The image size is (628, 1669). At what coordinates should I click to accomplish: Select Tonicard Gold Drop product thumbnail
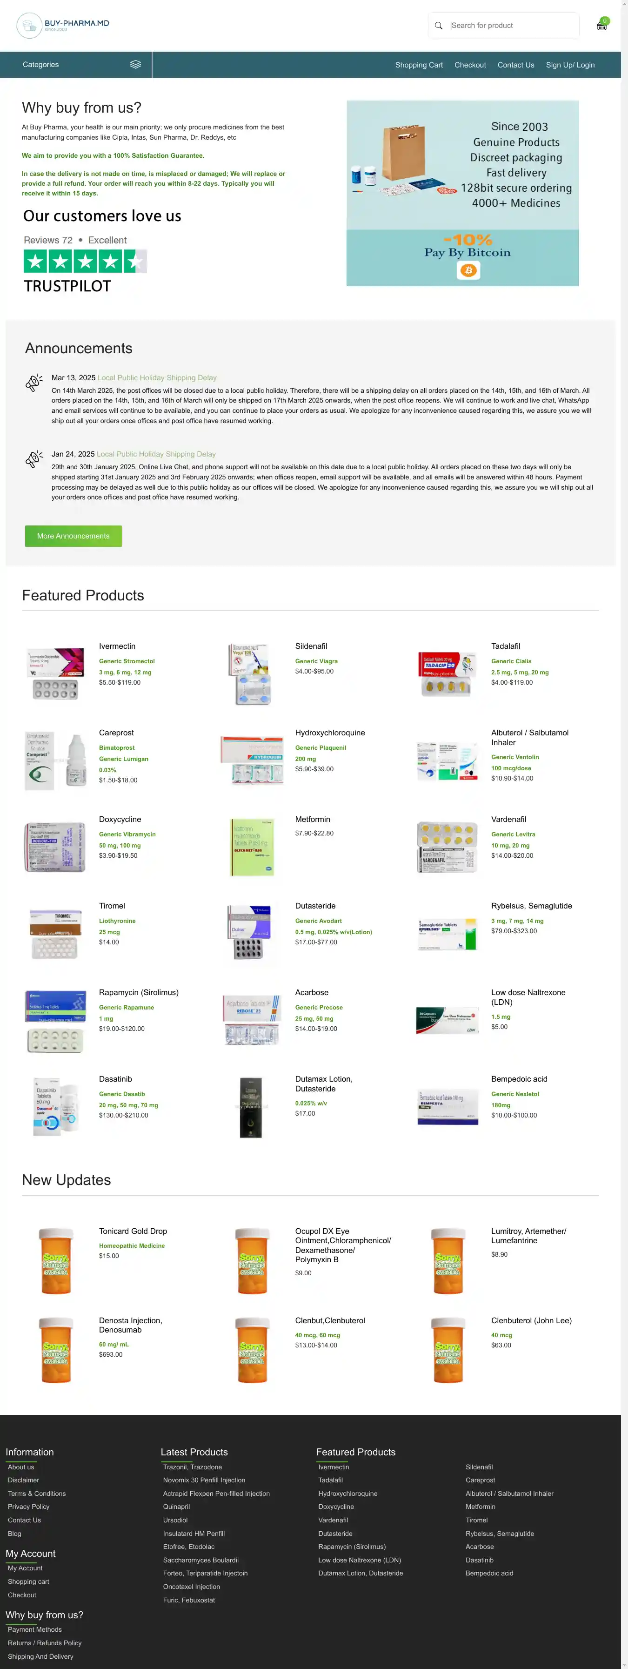click(56, 1260)
